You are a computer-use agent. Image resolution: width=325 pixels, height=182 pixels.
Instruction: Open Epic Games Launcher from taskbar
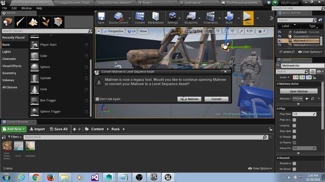[154, 177]
